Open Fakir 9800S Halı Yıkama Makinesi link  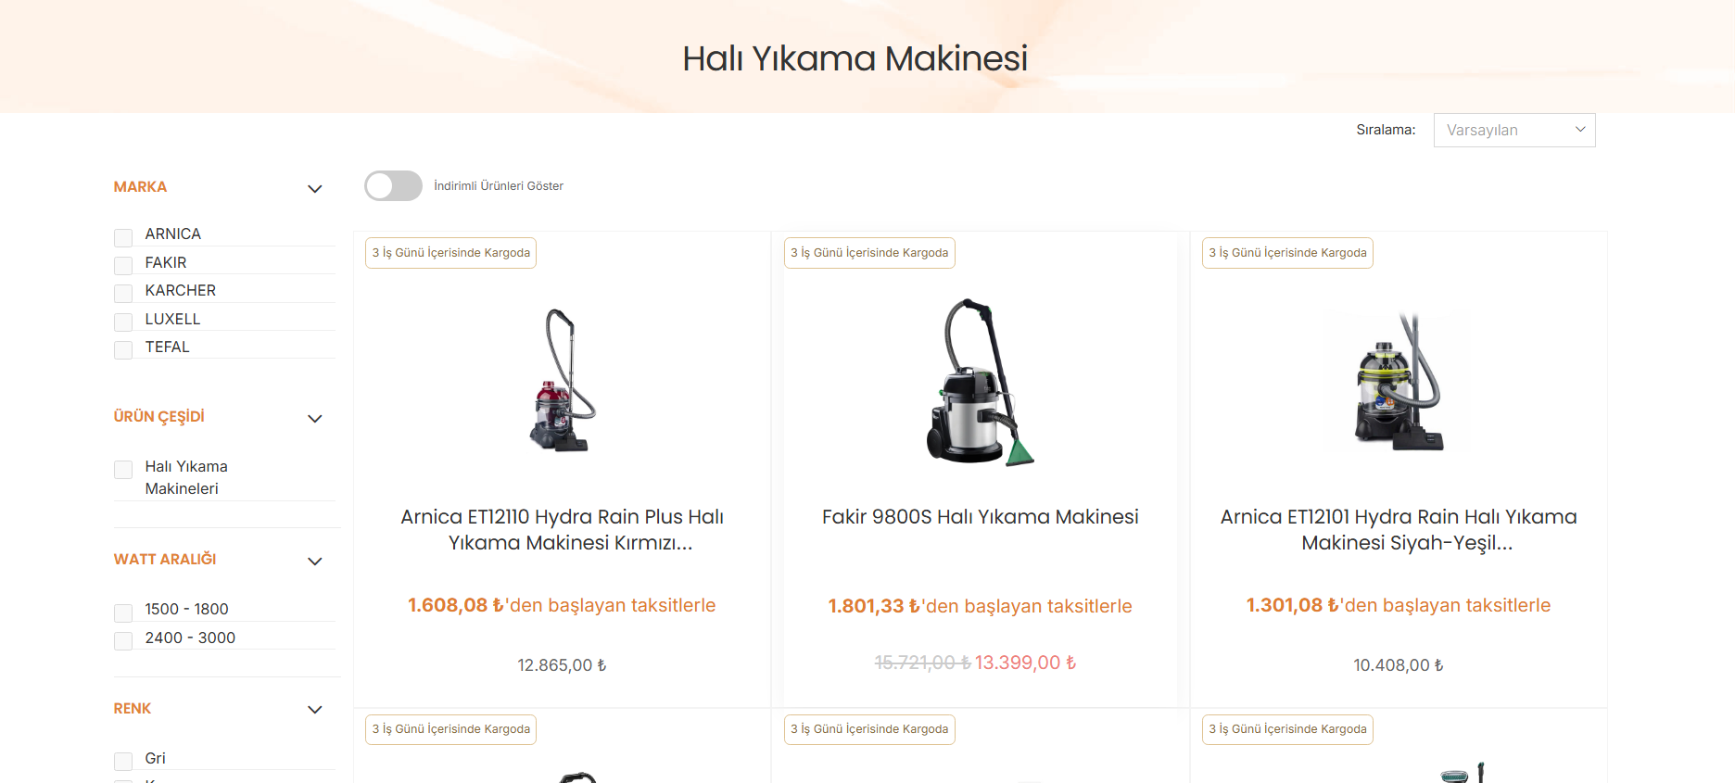click(981, 517)
